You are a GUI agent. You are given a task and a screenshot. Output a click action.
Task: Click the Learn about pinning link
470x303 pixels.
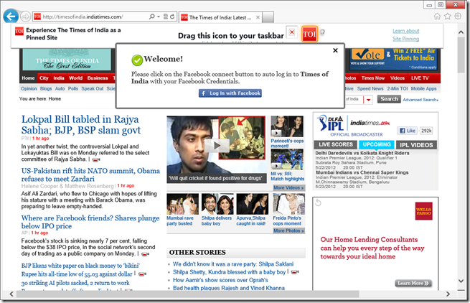pos(406,31)
